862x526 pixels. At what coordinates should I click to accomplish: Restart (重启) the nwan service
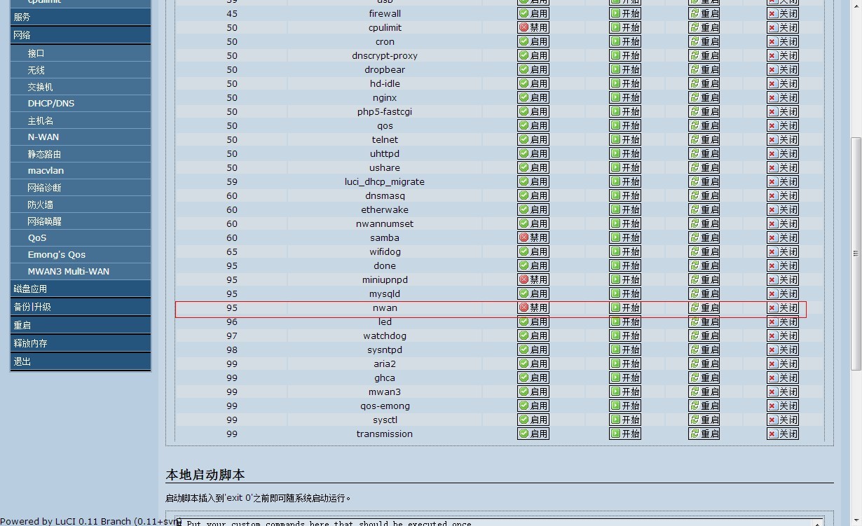click(x=704, y=307)
